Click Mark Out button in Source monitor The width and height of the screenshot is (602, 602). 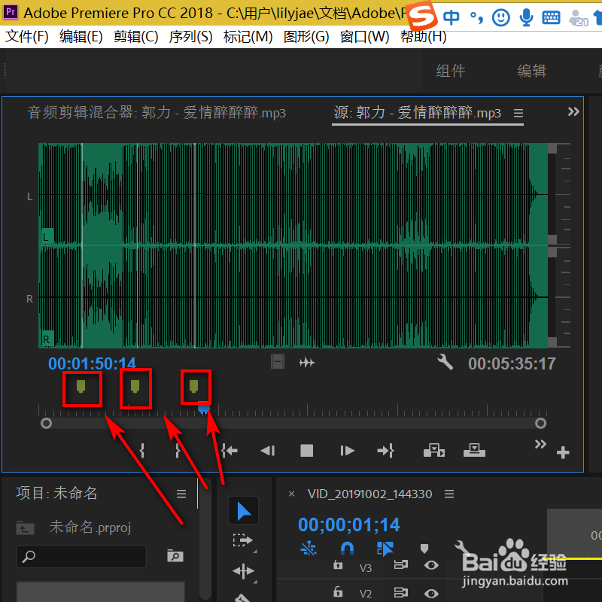point(178,450)
